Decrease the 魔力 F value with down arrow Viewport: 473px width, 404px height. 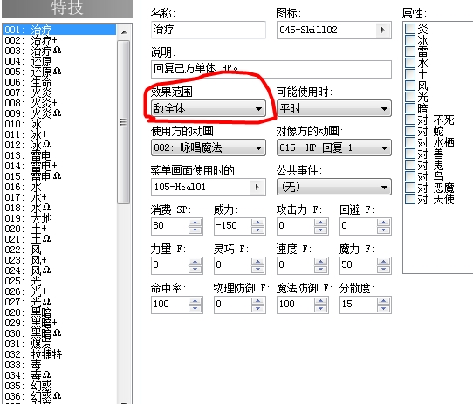click(383, 269)
